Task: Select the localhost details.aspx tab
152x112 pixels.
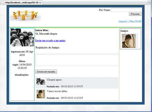Action: coord(21,3)
